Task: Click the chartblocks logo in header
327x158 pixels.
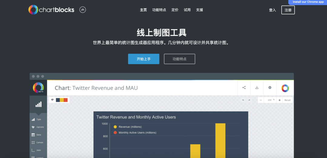Action: pos(51,10)
